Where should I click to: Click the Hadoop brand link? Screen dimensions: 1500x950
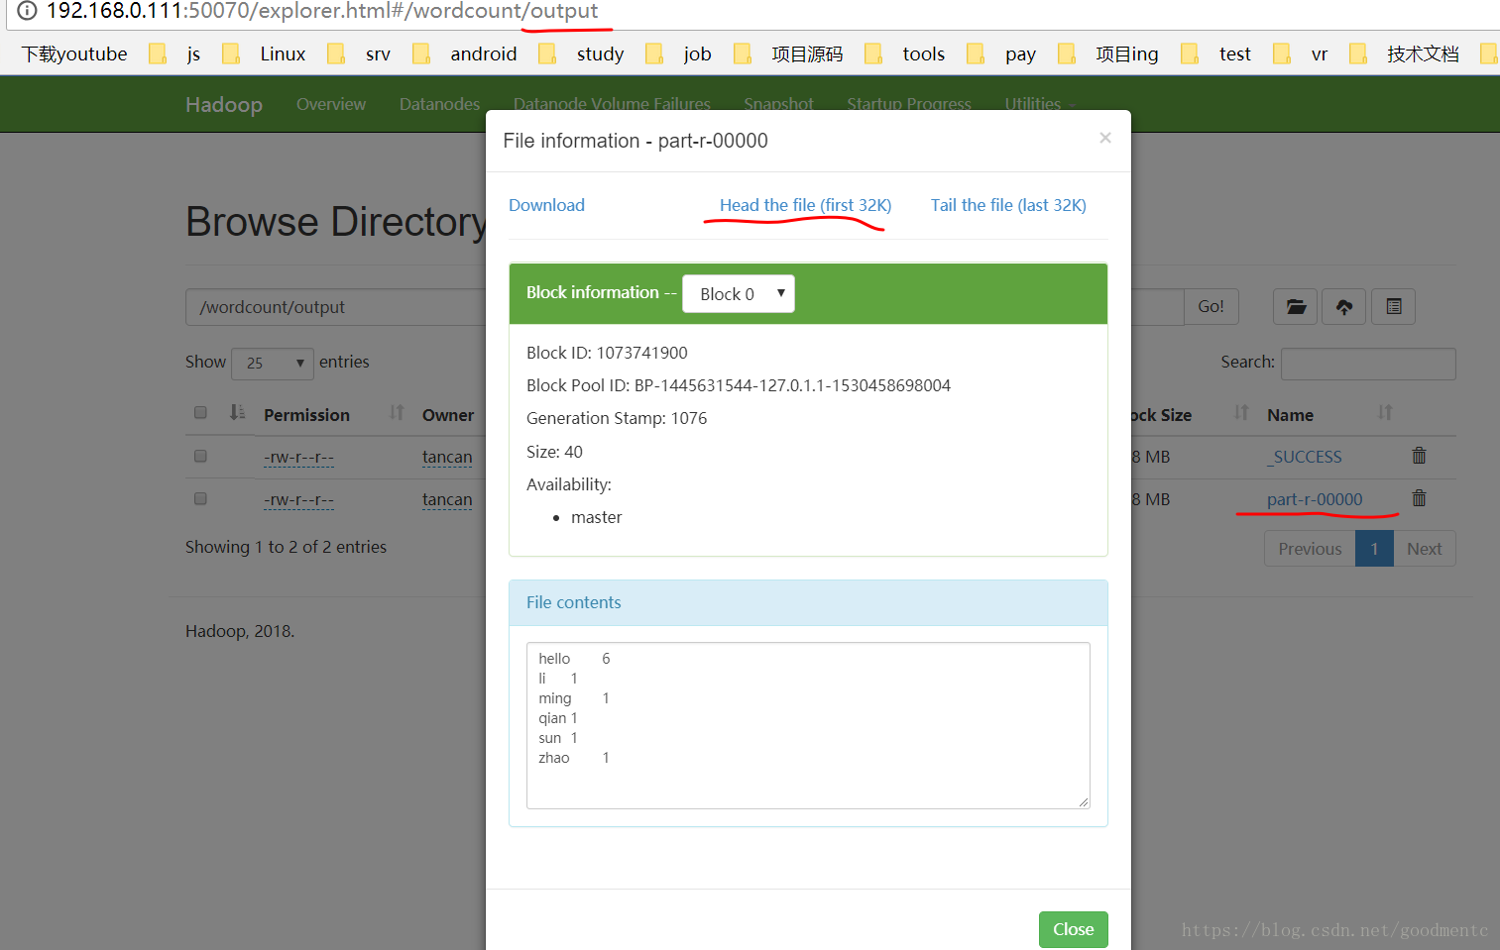[x=224, y=104]
